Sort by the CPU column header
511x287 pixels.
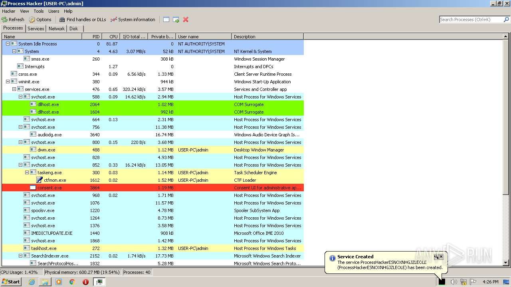pos(111,37)
